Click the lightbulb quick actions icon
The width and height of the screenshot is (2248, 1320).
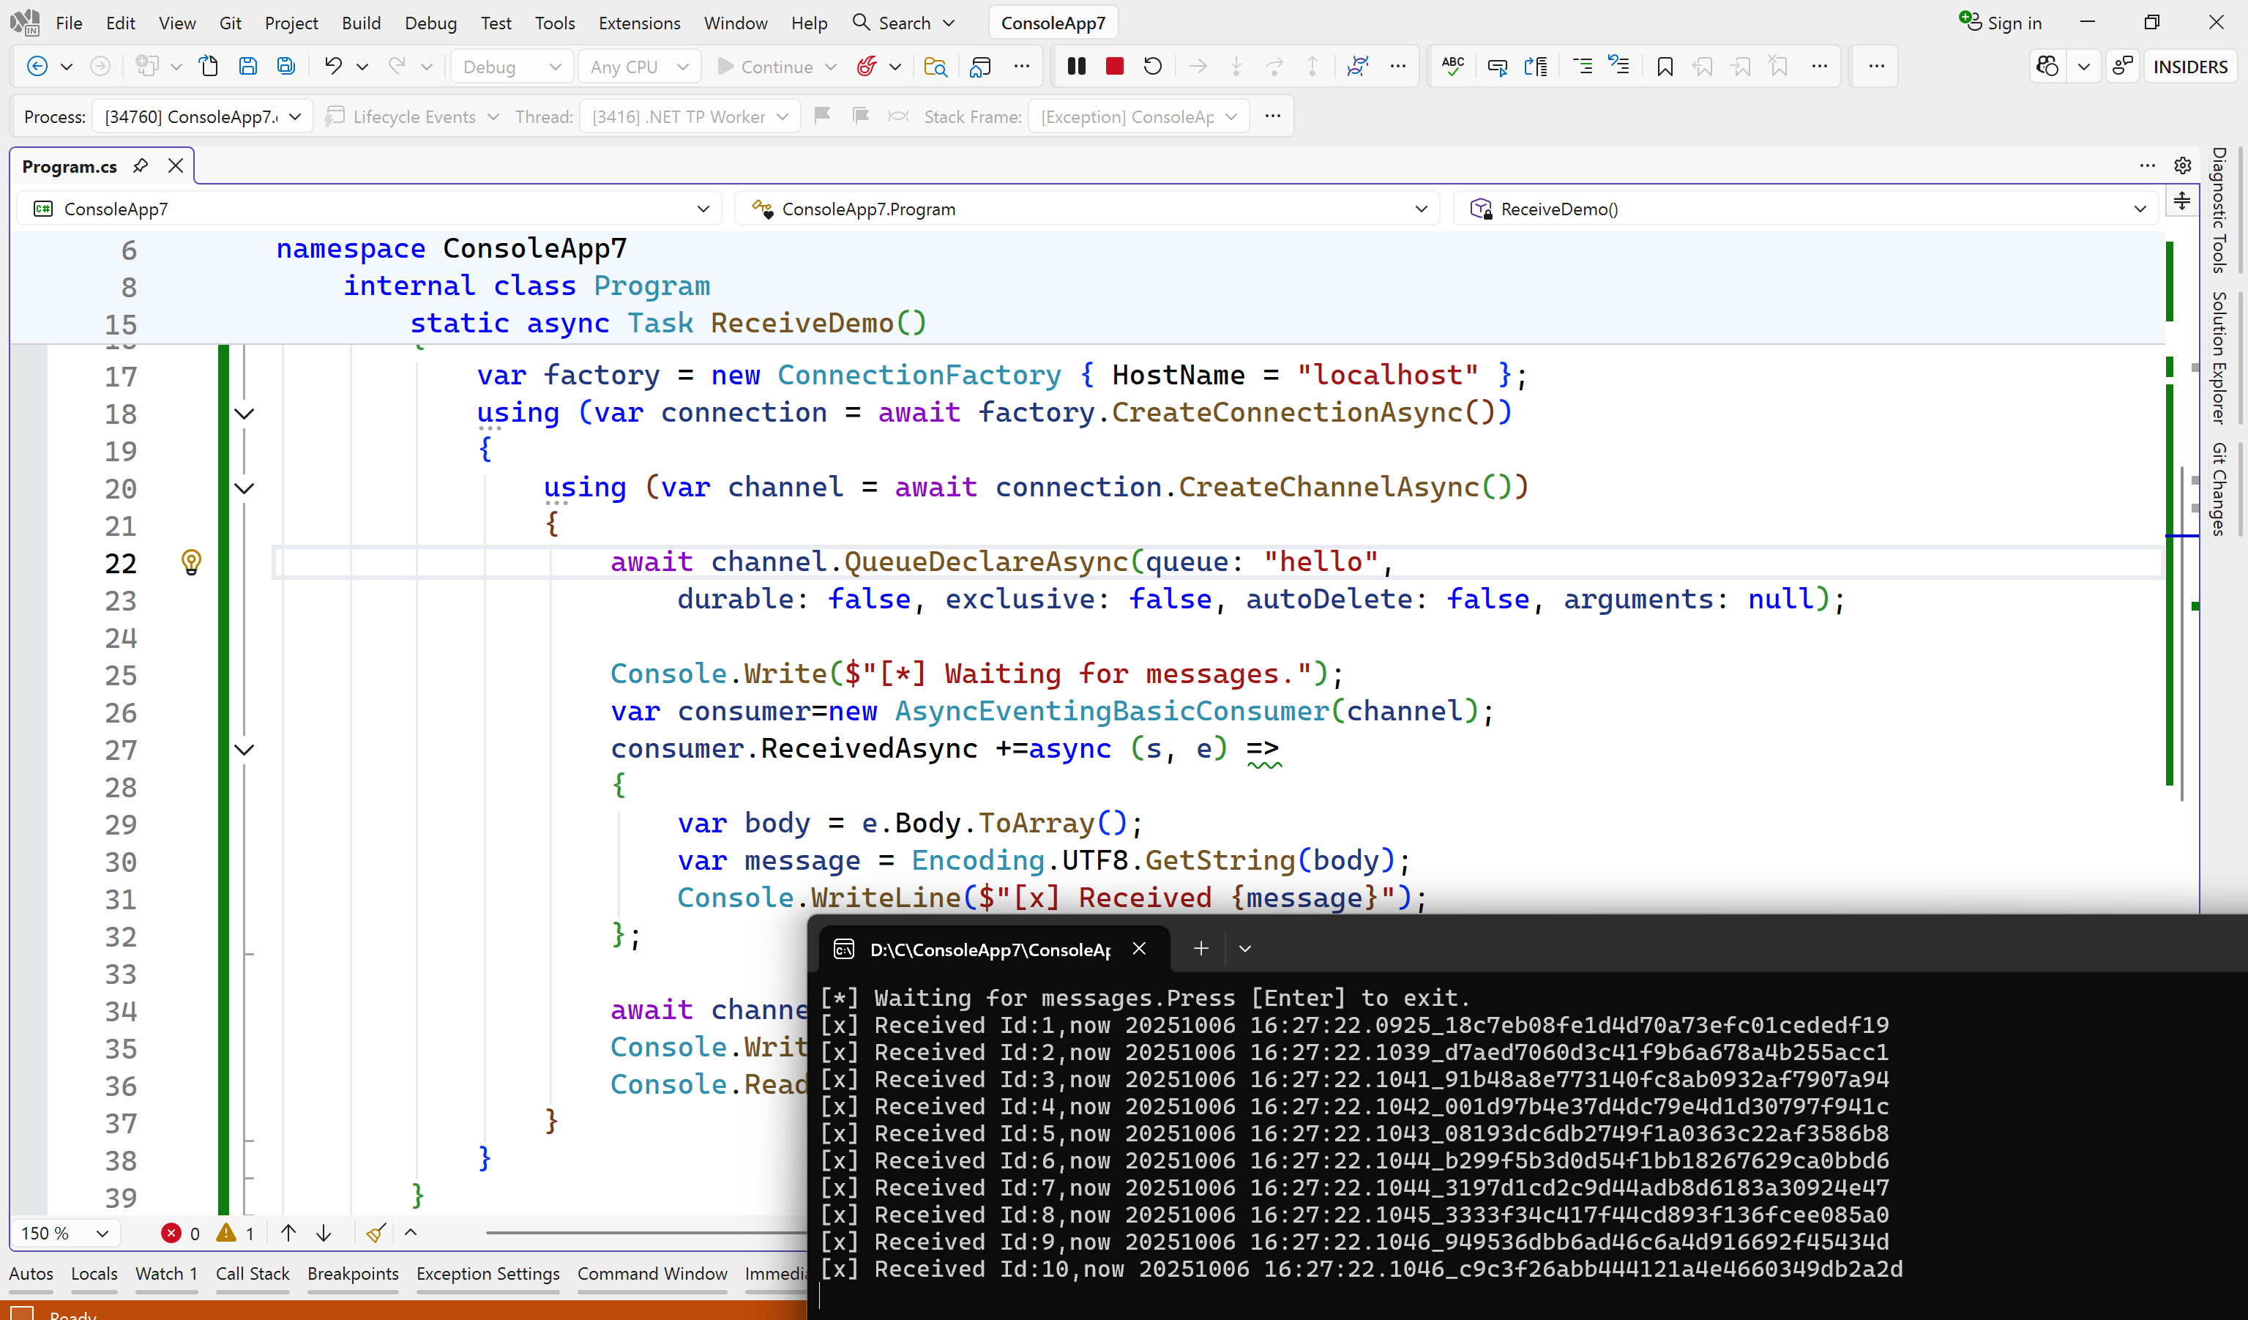coord(191,562)
